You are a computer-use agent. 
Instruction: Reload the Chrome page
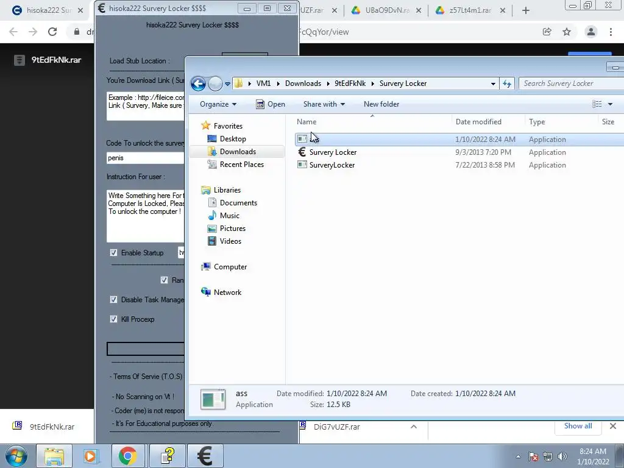(52, 32)
